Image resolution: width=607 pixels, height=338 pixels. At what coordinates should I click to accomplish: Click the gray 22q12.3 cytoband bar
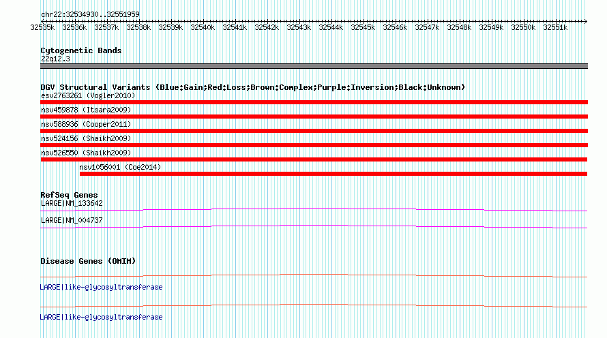click(314, 66)
